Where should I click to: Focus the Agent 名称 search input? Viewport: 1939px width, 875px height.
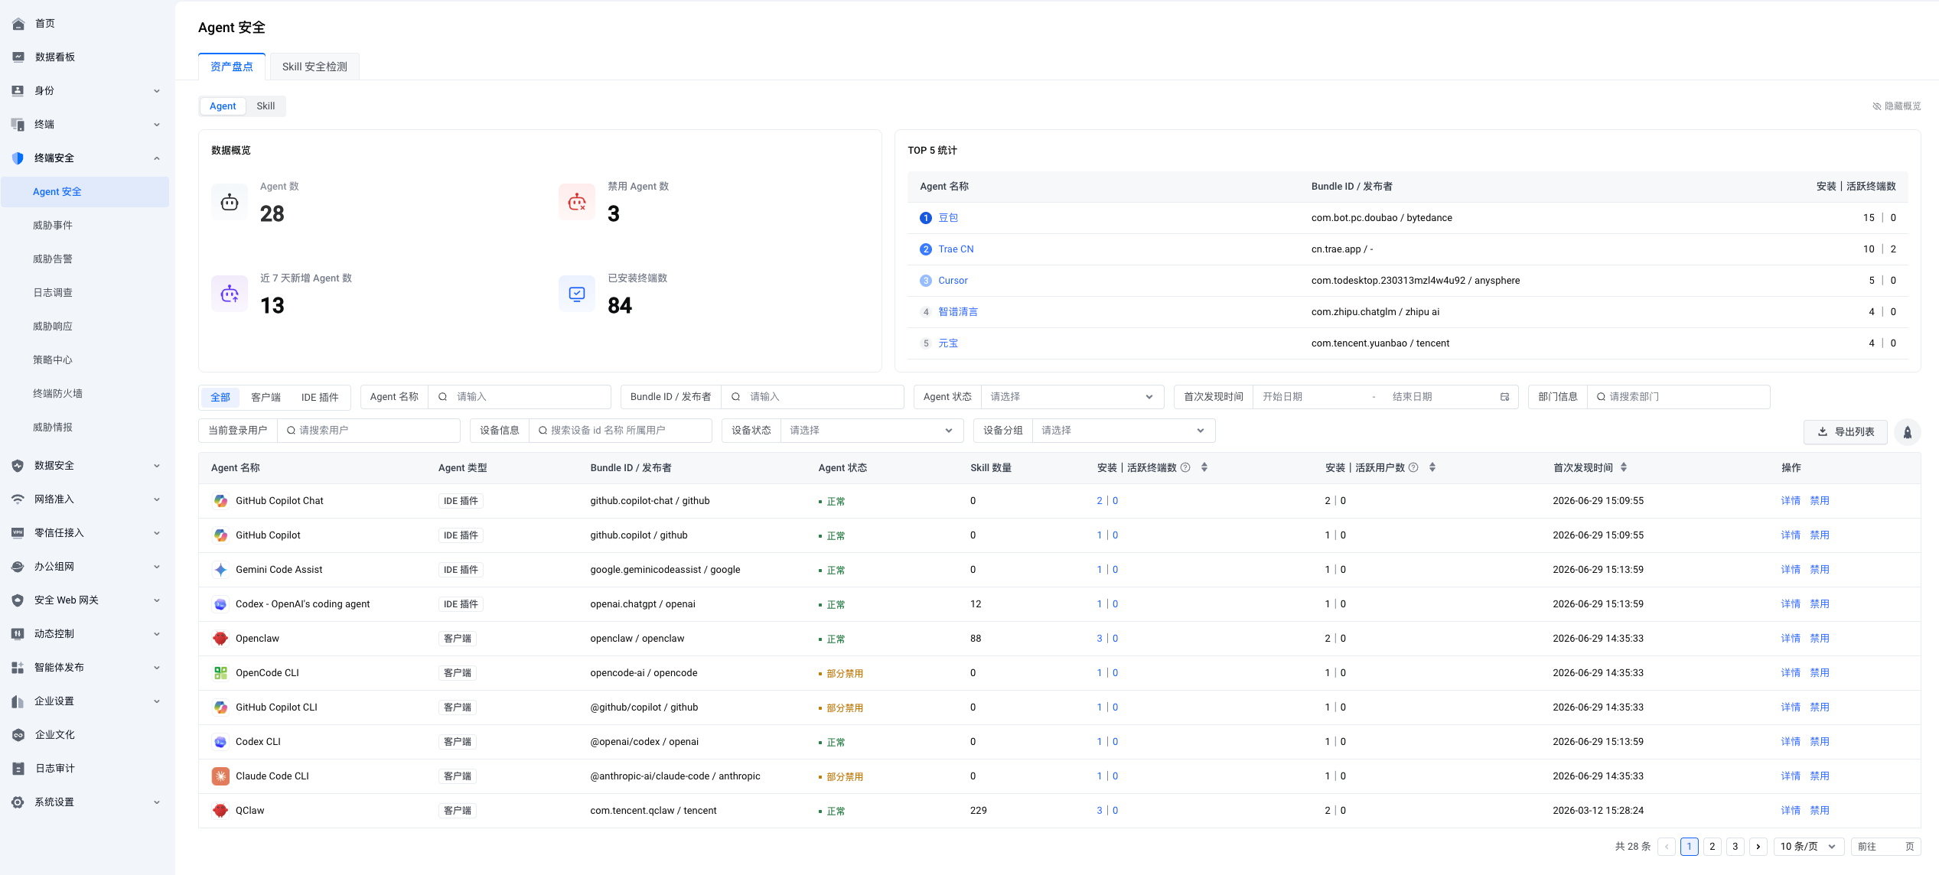point(520,397)
